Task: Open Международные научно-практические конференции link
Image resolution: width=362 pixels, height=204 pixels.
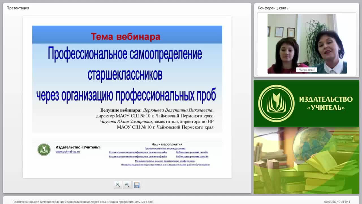Action: pos(165,161)
